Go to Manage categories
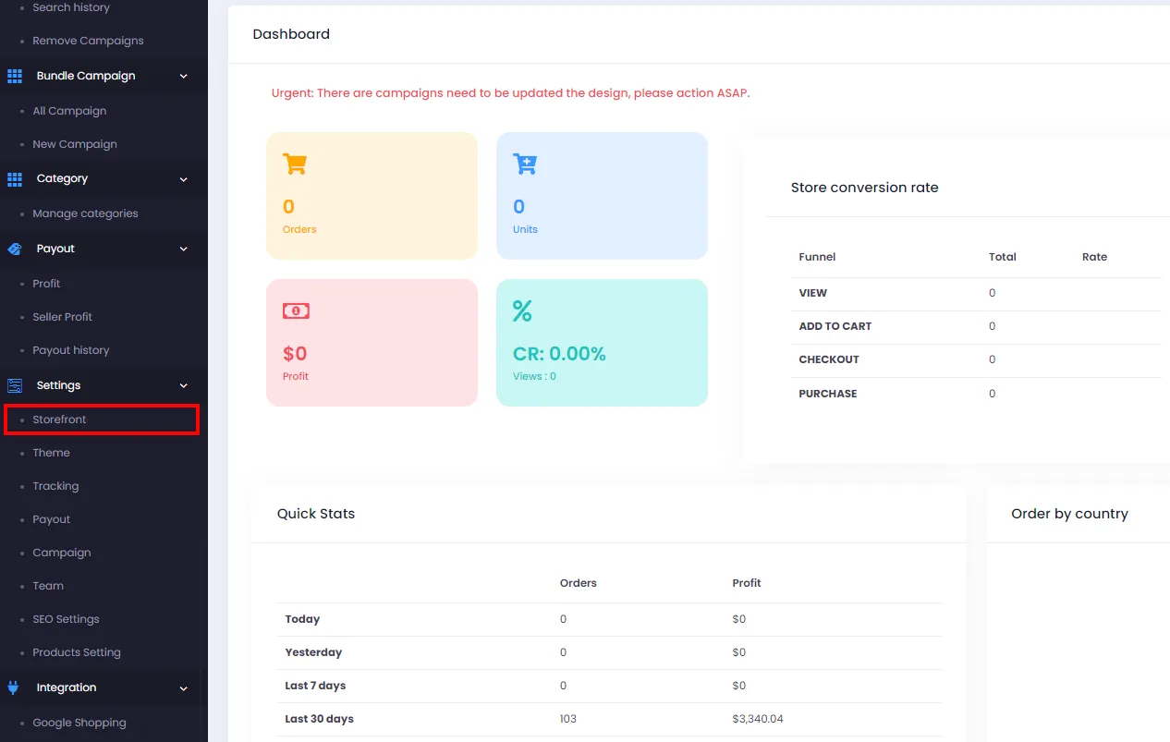This screenshot has width=1170, height=742. 85,213
